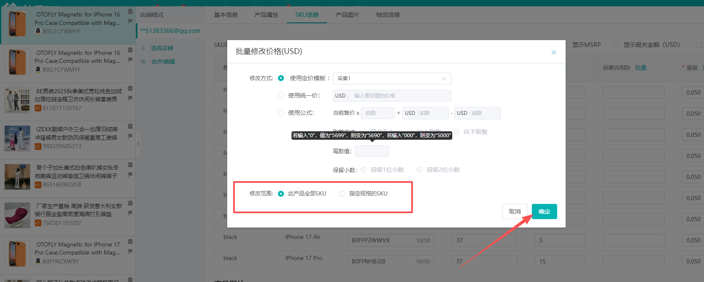Select the orange iPhone 16 case thumbnail
The image size is (704, 282).
tap(17, 24)
